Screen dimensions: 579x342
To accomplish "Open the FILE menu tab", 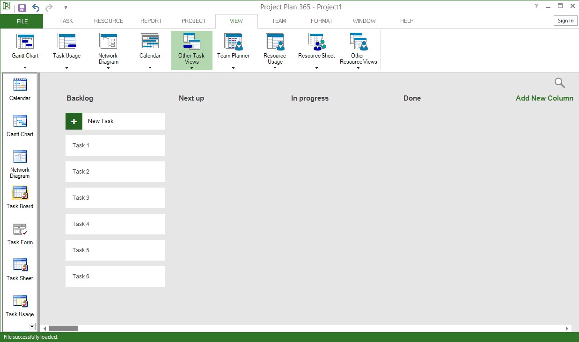I will click(x=22, y=21).
